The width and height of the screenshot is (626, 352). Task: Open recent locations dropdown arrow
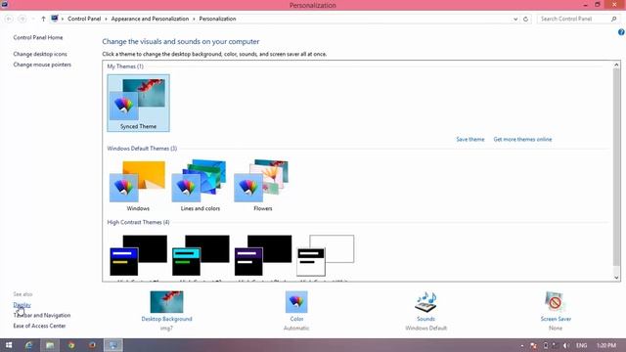33,19
